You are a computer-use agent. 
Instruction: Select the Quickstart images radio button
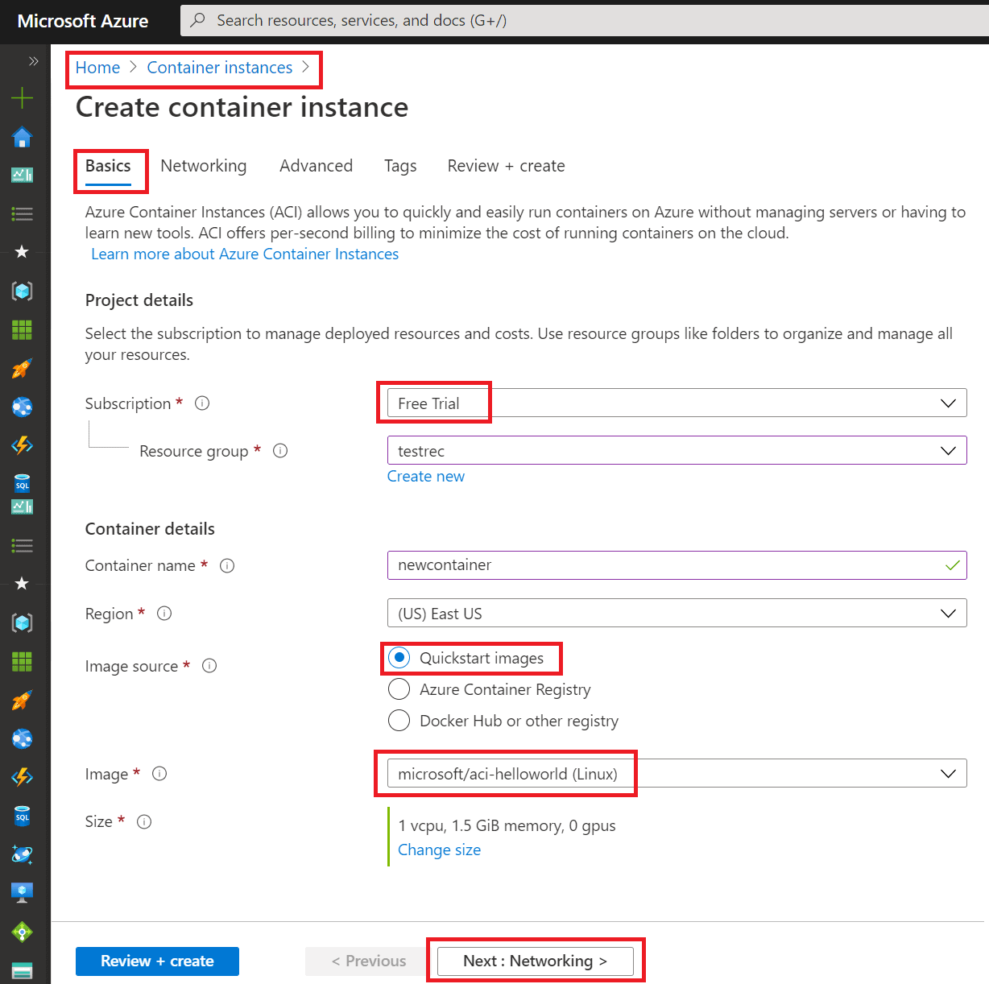point(399,658)
